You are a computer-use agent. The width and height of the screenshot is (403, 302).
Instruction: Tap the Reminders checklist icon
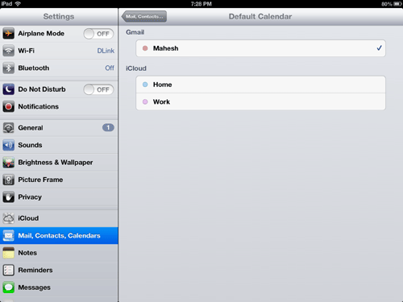(8, 270)
